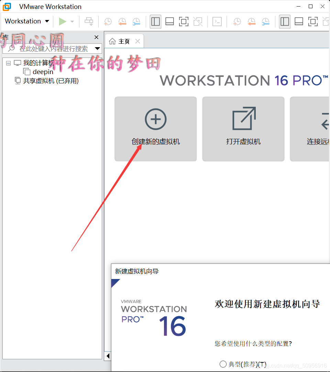Take a snapshot using the icon left of console view
The height and width of the screenshot is (372, 330).
pyautogui.click(x=108, y=22)
